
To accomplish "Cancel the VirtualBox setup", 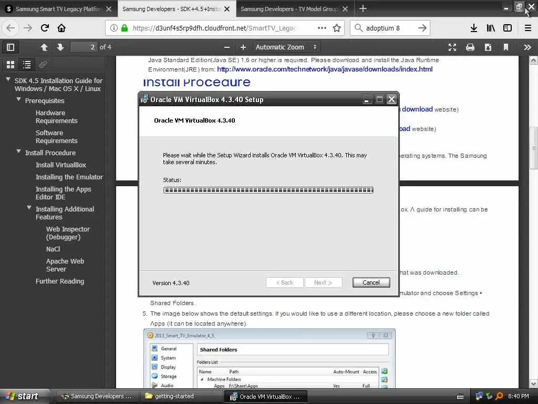I will (x=371, y=282).
